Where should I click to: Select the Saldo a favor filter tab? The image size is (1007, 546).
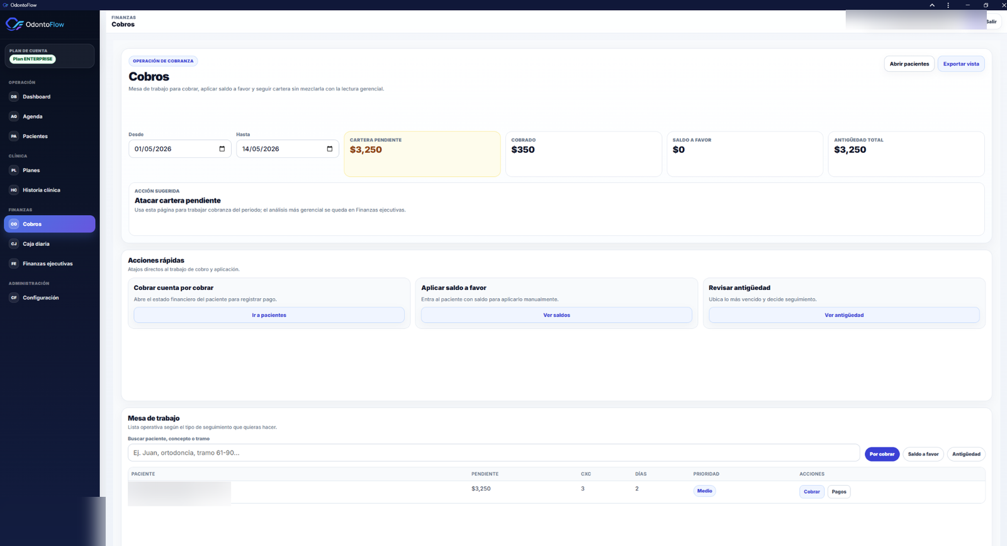[x=923, y=454]
